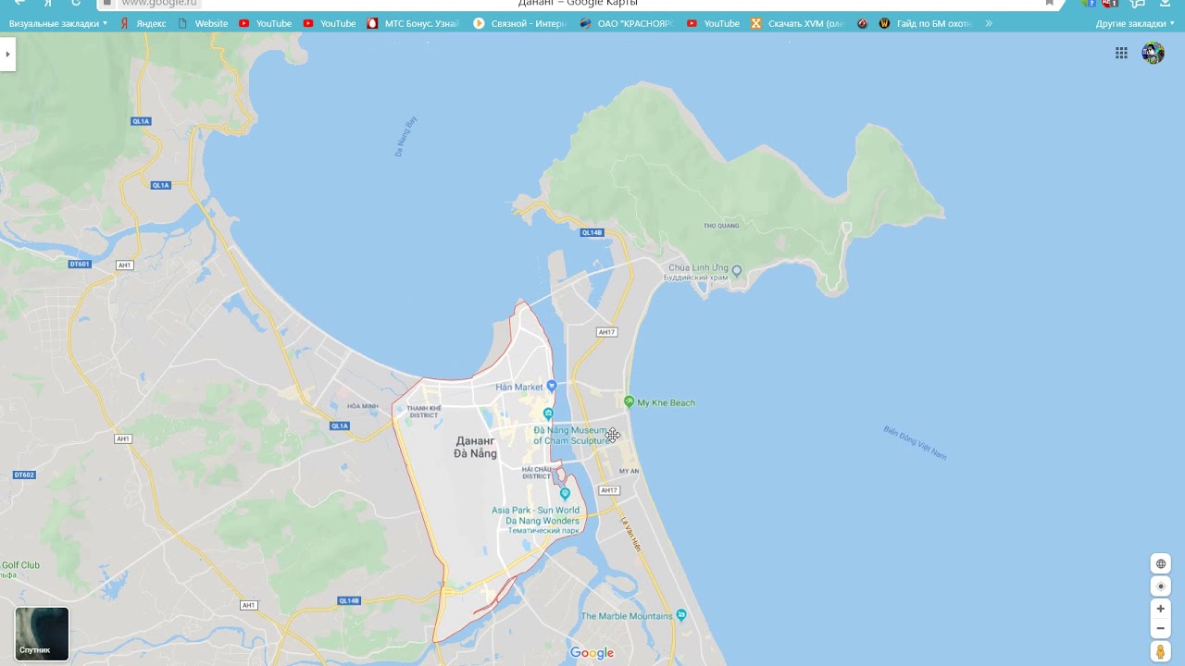Click the Han Market map pin
The width and height of the screenshot is (1185, 666).
tap(552, 386)
